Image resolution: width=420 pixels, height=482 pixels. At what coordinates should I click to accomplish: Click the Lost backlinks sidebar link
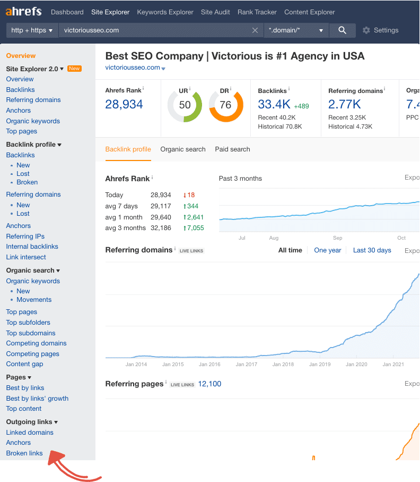23,174
